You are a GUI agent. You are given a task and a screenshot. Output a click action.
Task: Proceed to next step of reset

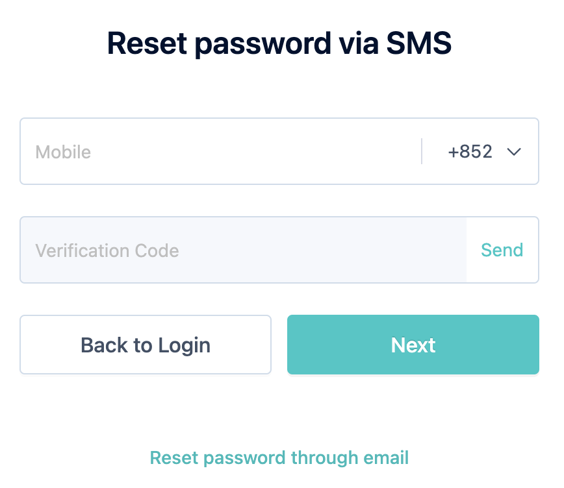413,345
